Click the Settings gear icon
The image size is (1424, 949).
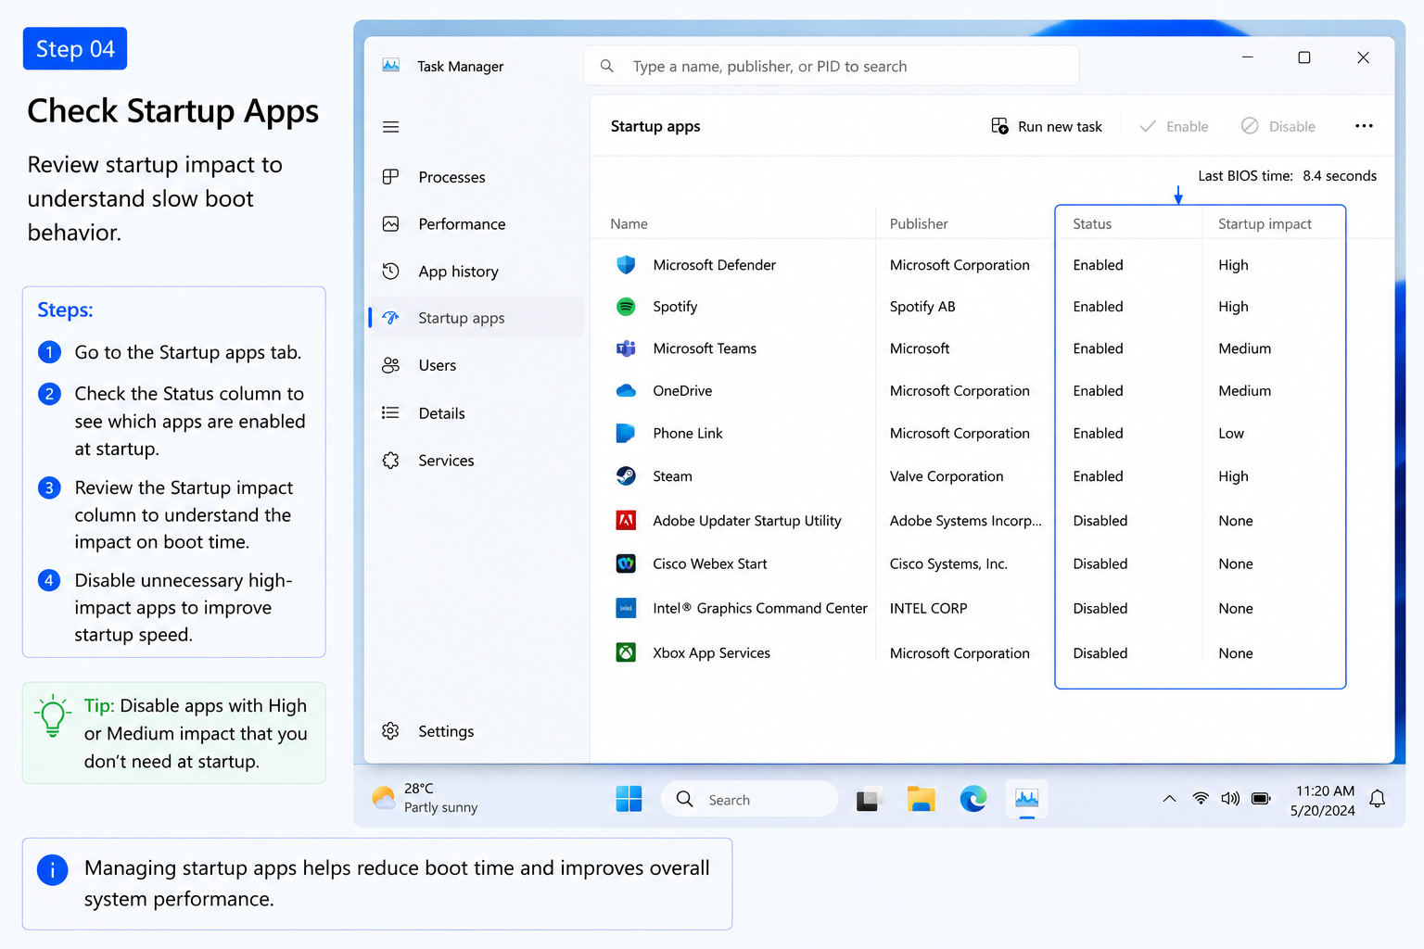click(390, 730)
